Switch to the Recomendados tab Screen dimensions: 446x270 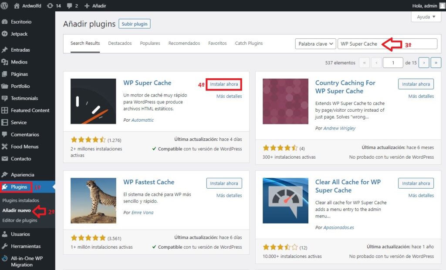(x=184, y=43)
